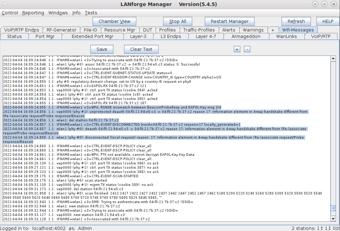Open the Reporting menu

(x=33, y=13)
